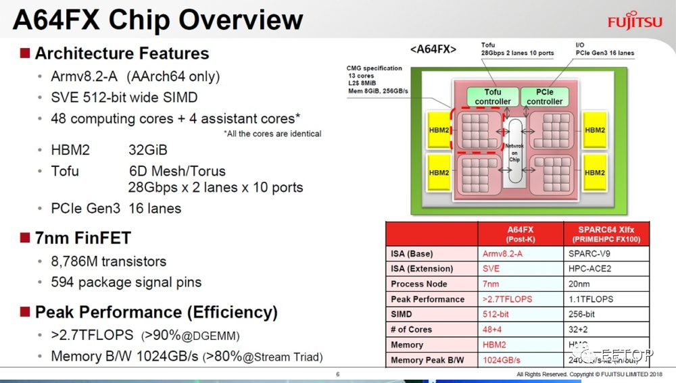Click the Fujitsu logo

tap(635, 20)
